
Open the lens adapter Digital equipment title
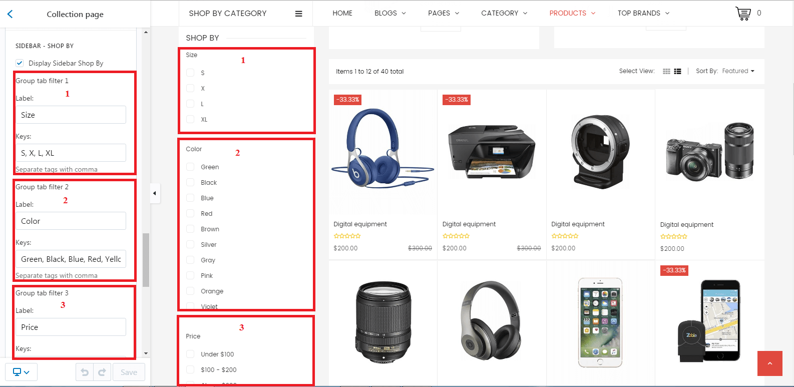[x=578, y=224]
